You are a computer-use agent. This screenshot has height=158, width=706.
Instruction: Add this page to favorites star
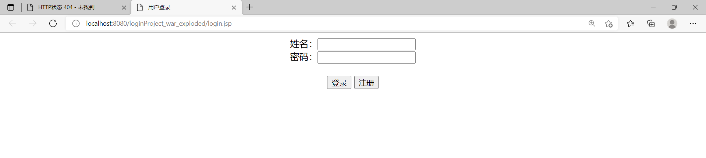609,24
